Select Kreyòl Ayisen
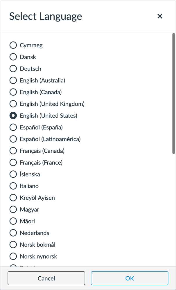 (13, 198)
